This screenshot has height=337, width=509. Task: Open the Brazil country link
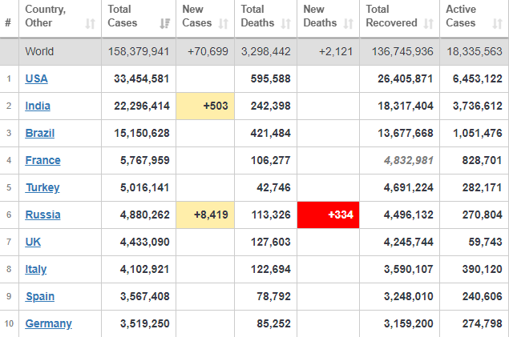39,133
